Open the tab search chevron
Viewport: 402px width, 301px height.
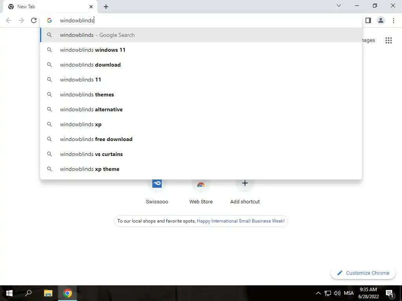coord(339,5)
